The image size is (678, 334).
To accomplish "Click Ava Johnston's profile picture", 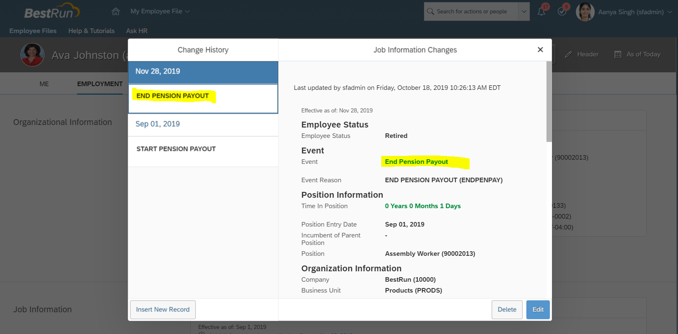I will coord(32,55).
